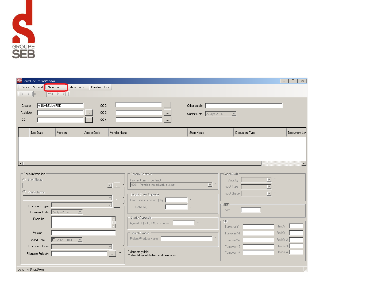
Task: Click the Vendor Name column header
Action: (x=148, y=133)
